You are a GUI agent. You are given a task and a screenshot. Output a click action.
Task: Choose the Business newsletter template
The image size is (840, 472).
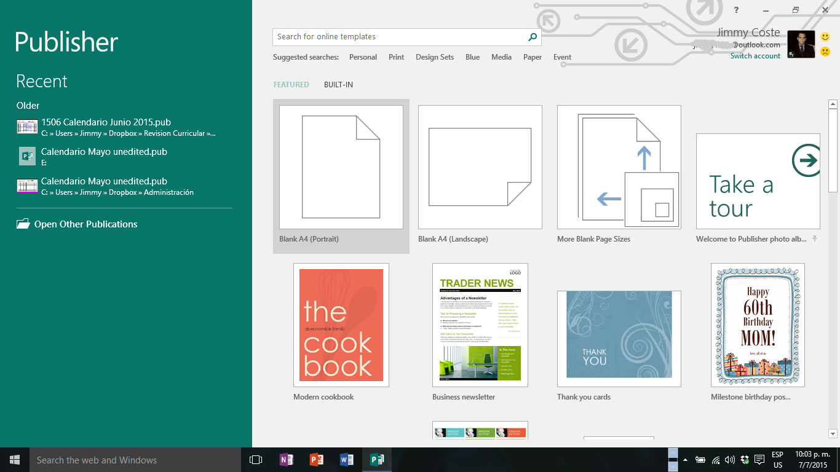(480, 325)
